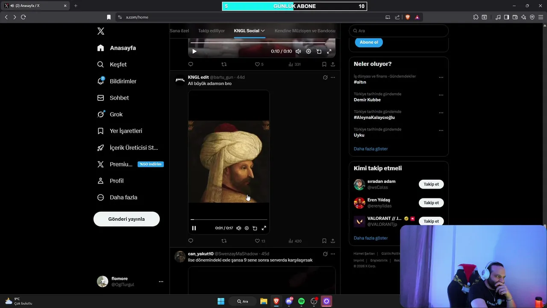Open options for #altın trend
The width and height of the screenshot is (547, 308).
tap(441, 77)
